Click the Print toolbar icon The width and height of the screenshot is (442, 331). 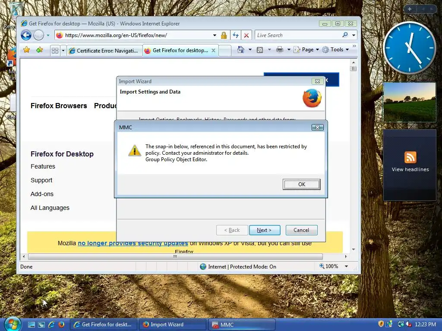click(x=280, y=50)
